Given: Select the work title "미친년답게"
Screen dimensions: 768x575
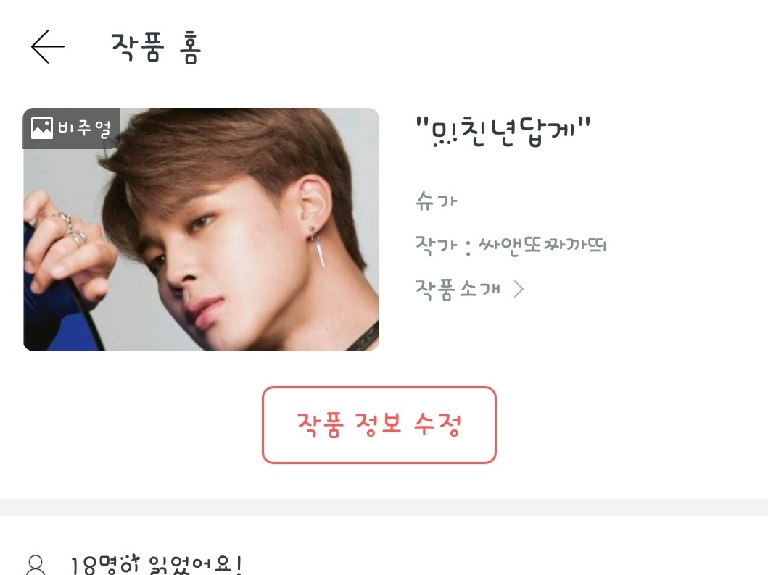Looking at the screenshot, I should [503, 130].
